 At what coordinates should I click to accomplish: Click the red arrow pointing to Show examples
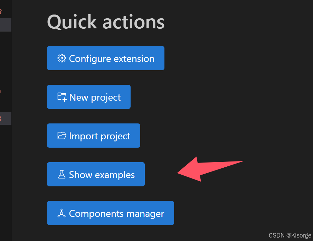[210, 169]
